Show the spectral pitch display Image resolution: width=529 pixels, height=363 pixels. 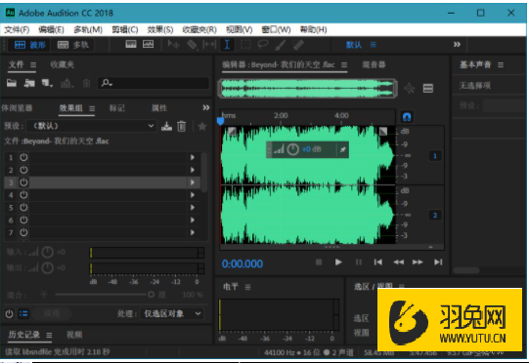coord(148,45)
